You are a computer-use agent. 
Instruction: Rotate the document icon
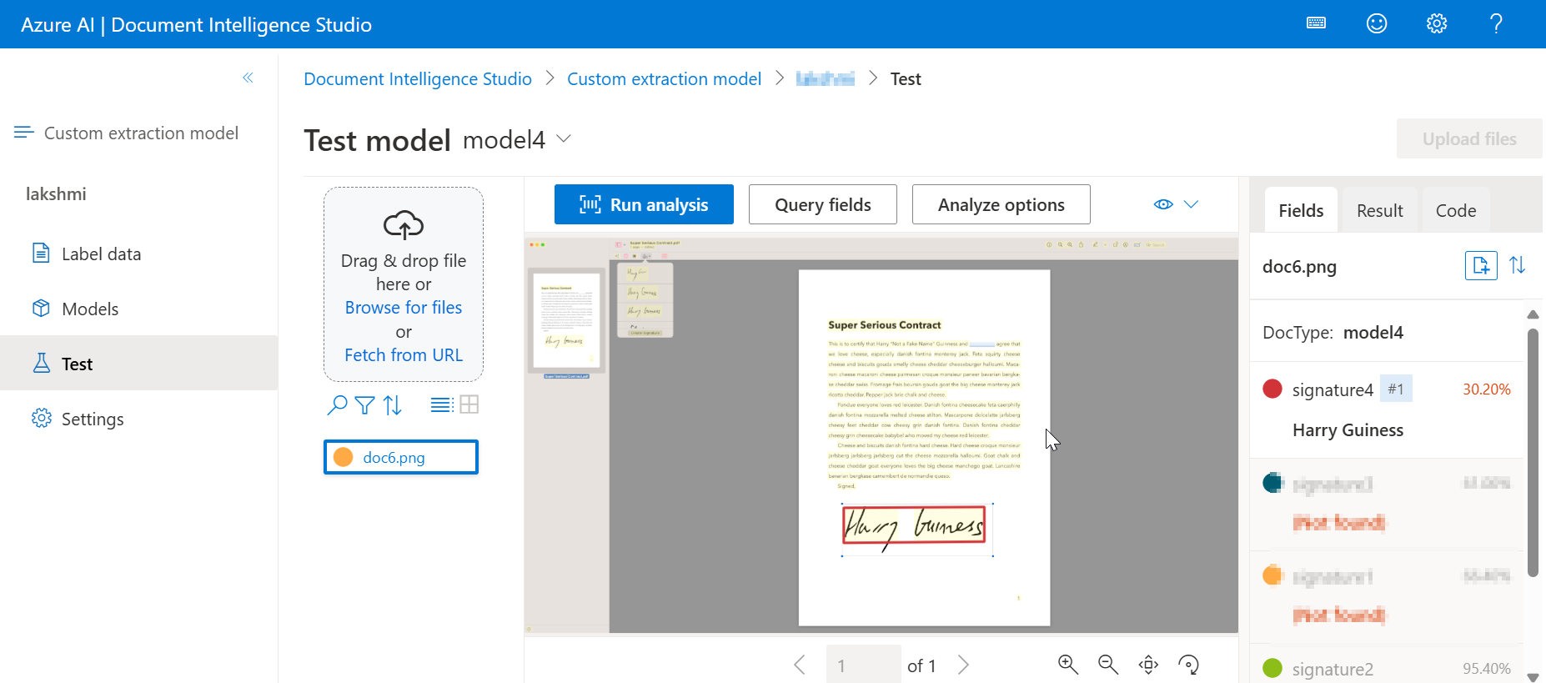click(x=1188, y=664)
